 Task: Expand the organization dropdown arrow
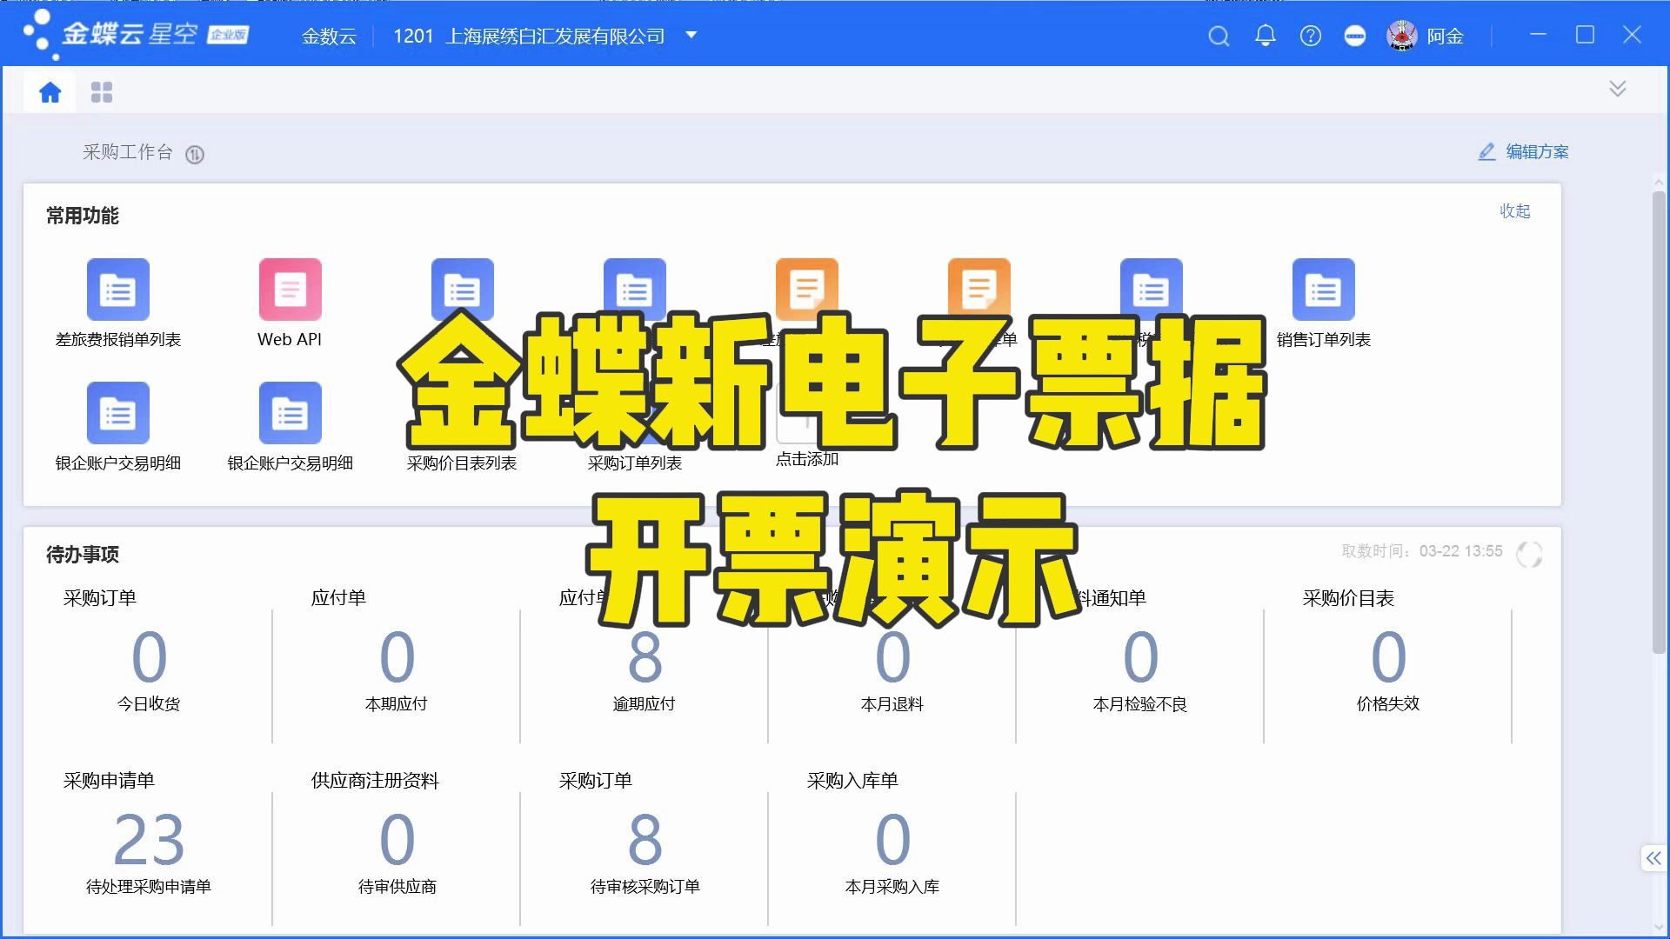(x=691, y=36)
